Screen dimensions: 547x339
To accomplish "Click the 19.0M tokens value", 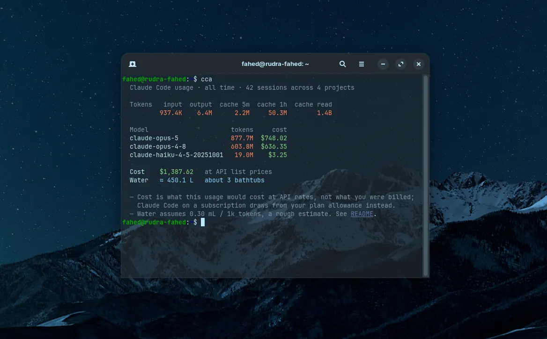I will coord(244,155).
